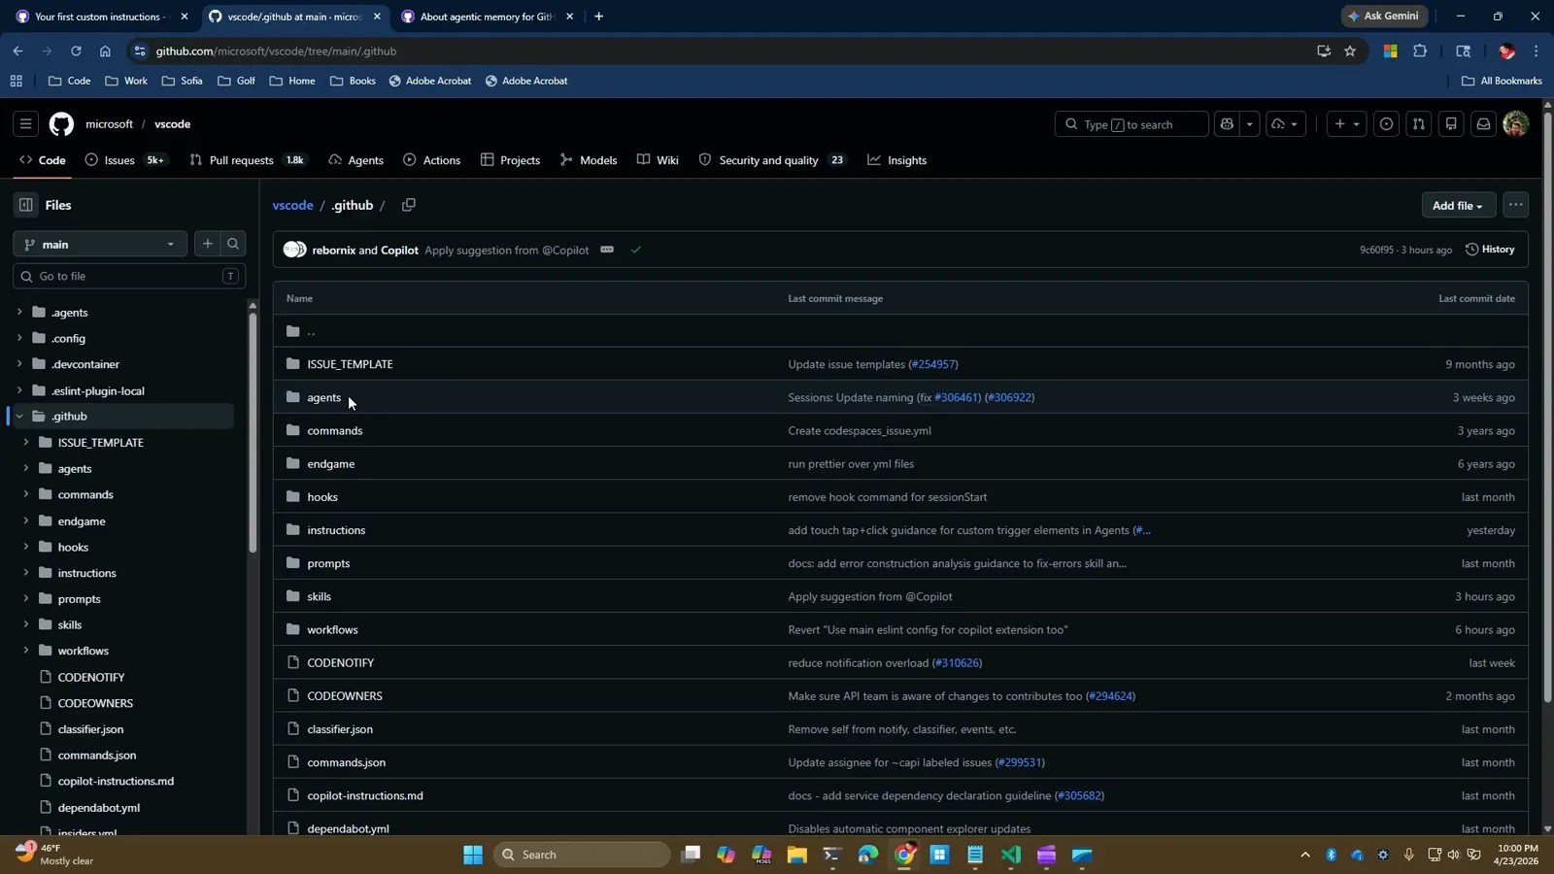Open your profile avatar menu
The height and width of the screenshot is (874, 1554).
(x=1515, y=124)
